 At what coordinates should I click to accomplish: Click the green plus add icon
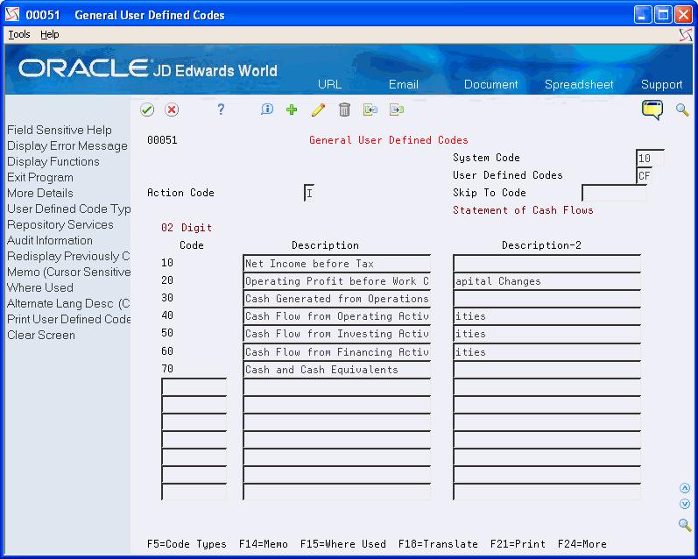292,110
